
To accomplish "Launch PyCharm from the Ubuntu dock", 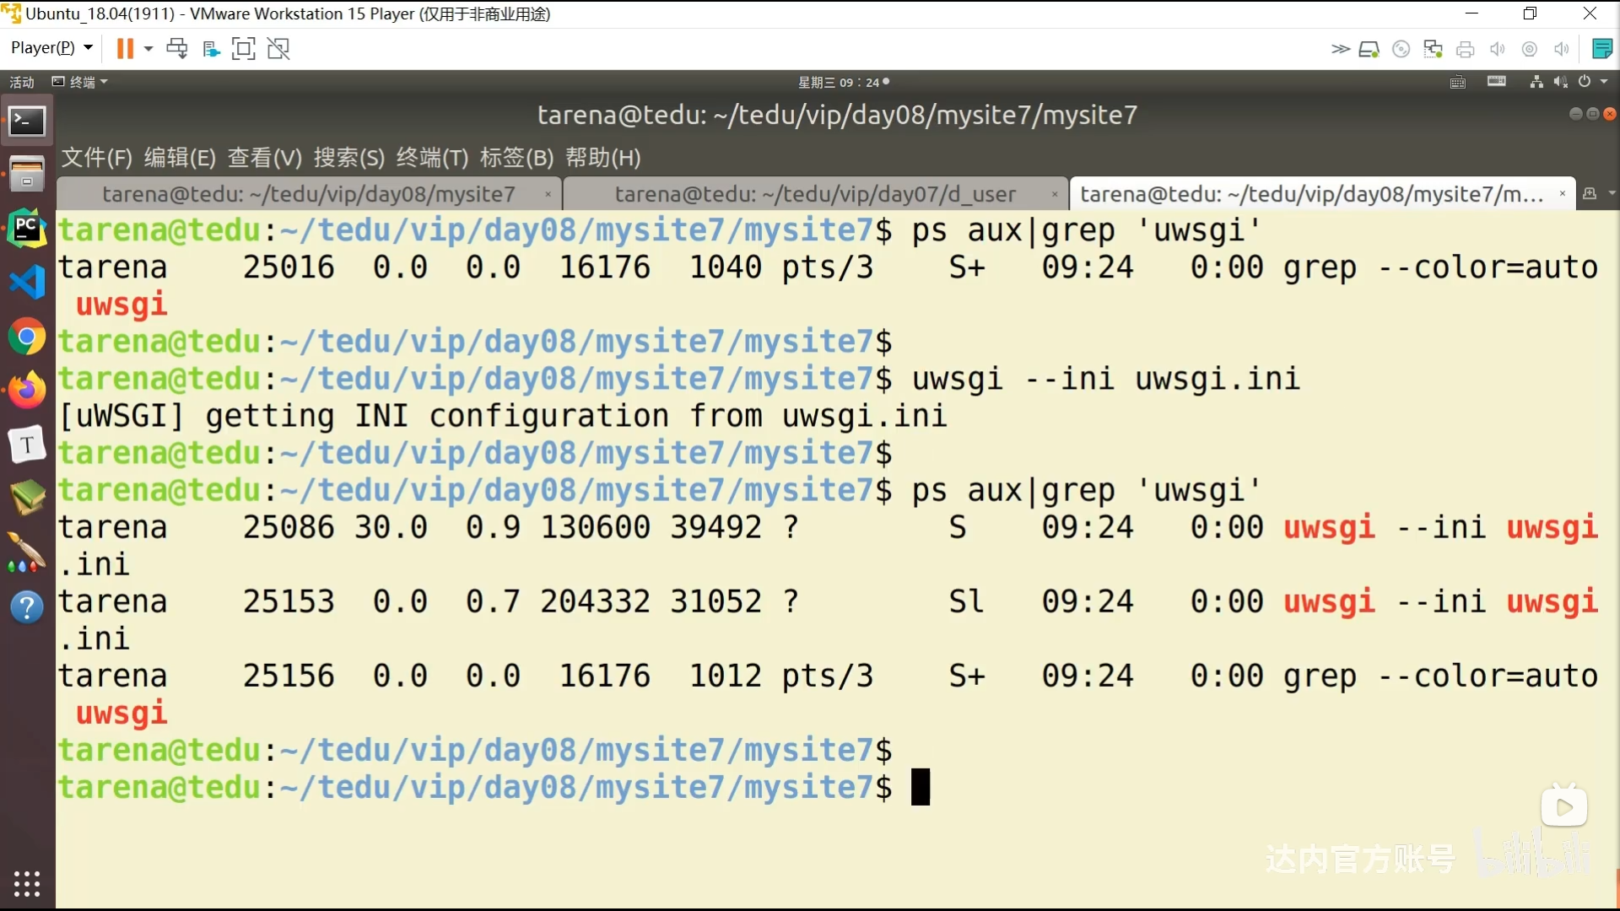I will pyautogui.click(x=27, y=228).
